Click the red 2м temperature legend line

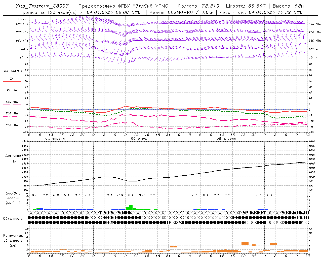coord(12,81)
